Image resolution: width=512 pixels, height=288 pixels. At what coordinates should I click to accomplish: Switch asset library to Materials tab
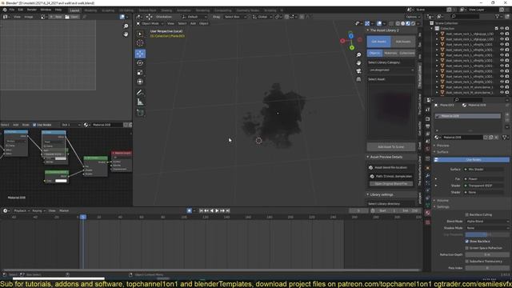(390, 53)
